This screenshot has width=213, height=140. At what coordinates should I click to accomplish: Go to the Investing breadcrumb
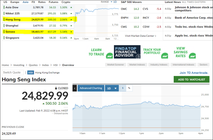coord(19,65)
